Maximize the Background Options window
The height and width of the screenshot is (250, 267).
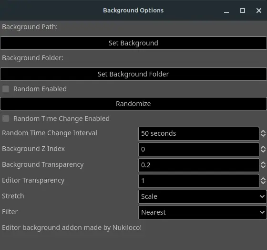point(243,11)
